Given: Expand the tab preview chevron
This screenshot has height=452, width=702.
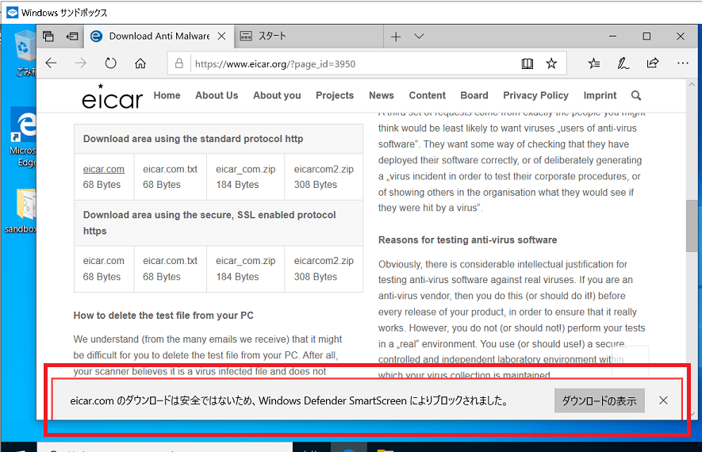Looking at the screenshot, I should (419, 36).
